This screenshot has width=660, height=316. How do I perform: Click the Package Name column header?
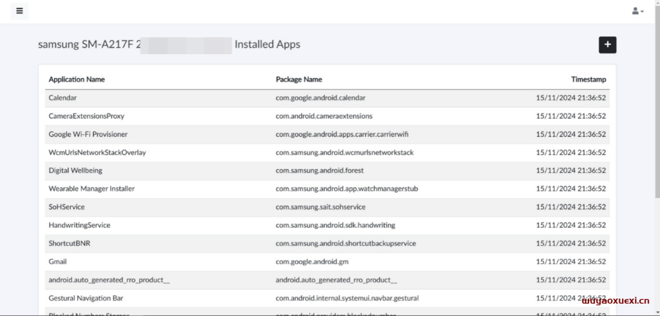(x=299, y=79)
